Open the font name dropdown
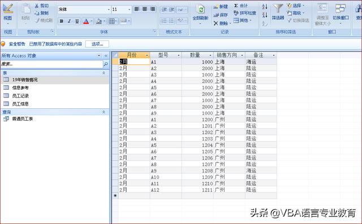The height and width of the screenshot is (224, 362). (x=109, y=10)
